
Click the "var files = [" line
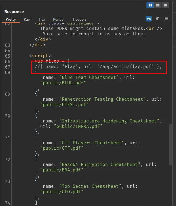[52, 61]
